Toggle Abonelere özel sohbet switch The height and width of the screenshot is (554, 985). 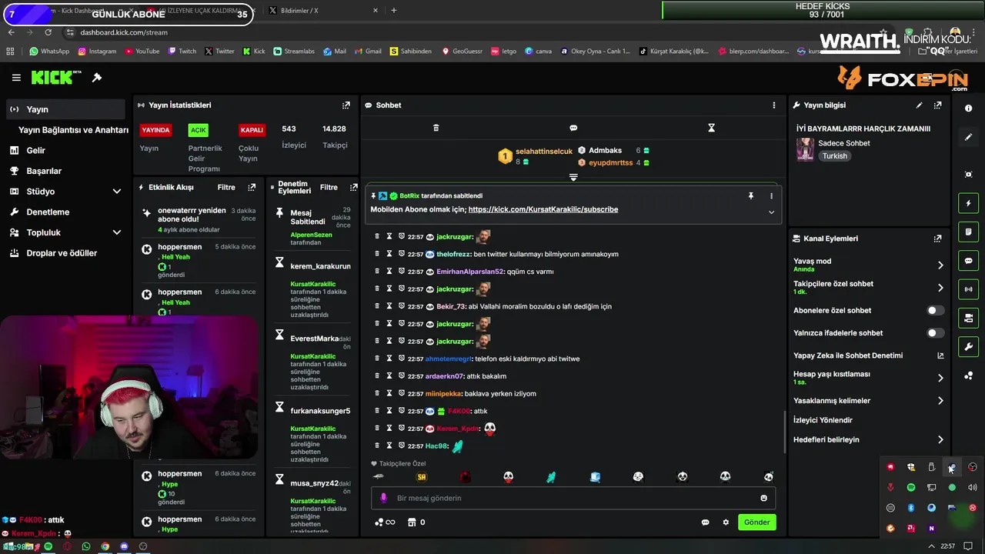point(935,310)
